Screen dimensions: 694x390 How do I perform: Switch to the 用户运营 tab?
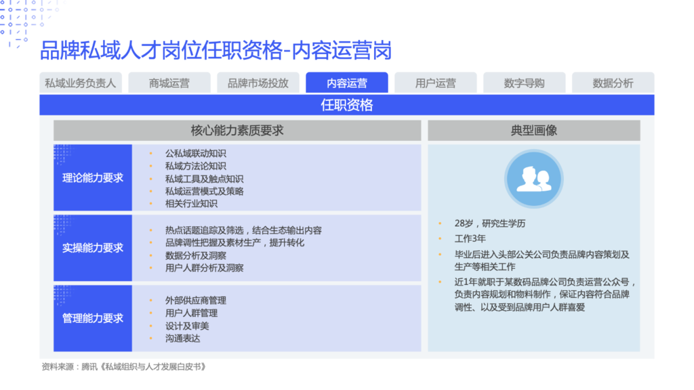point(436,83)
